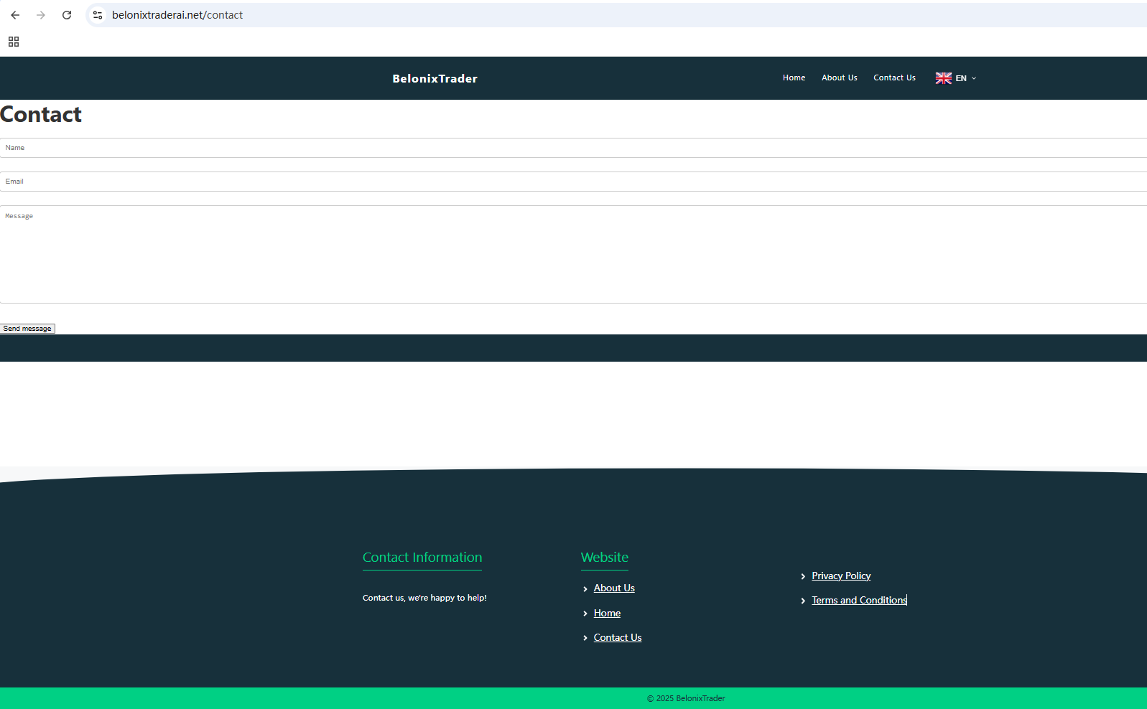Click the browser forward arrow
This screenshot has width=1147, height=709.
point(41,15)
